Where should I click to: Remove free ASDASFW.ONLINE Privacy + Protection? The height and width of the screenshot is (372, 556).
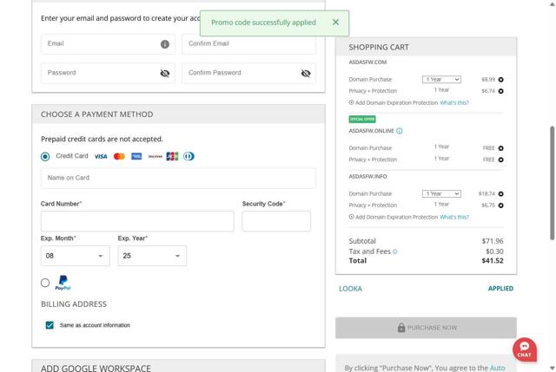(500, 160)
